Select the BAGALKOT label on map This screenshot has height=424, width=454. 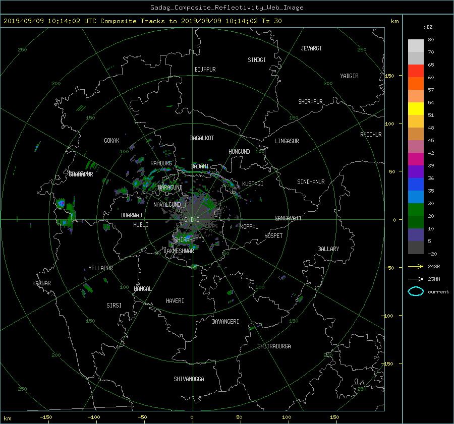pos(202,138)
